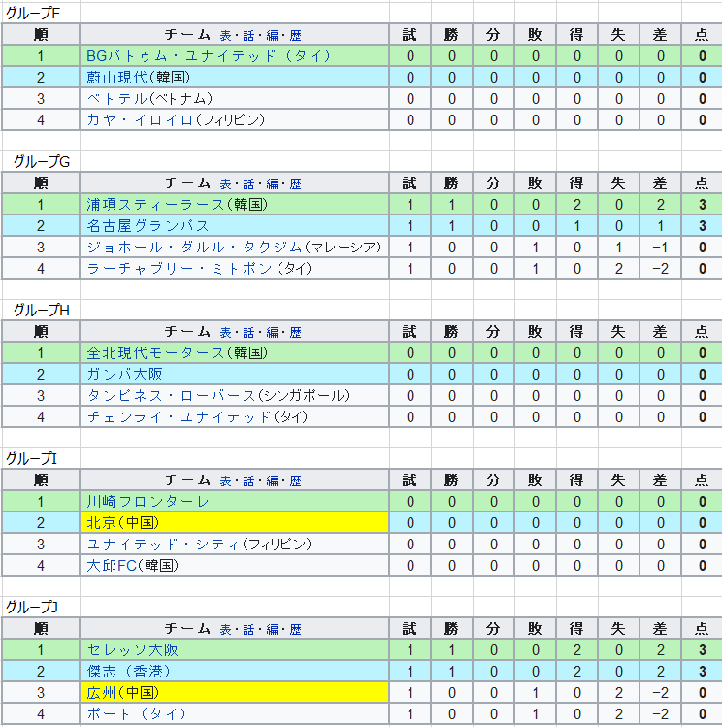Select goal difference −2 in ラーチャブリー row
Screen dimensions: 722x727
point(660,269)
